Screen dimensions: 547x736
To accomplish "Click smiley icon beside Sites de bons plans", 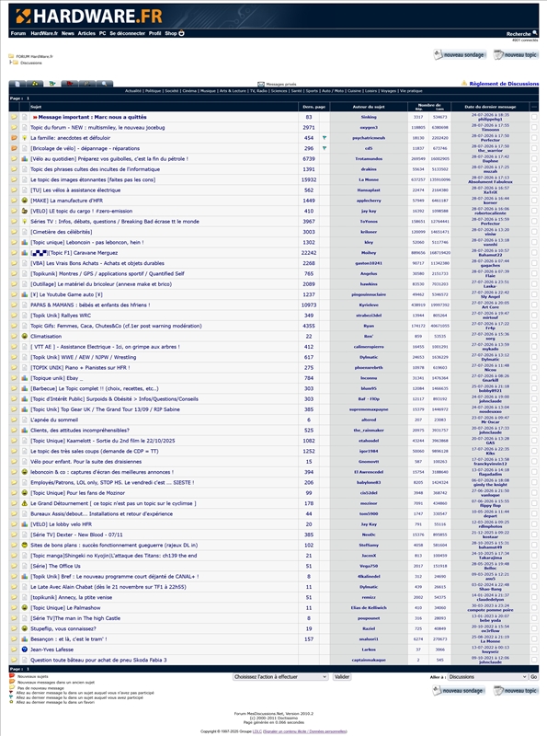I will [x=25, y=545].
